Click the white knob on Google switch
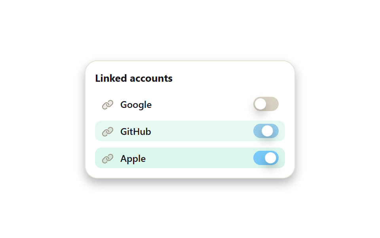 [x=260, y=104]
